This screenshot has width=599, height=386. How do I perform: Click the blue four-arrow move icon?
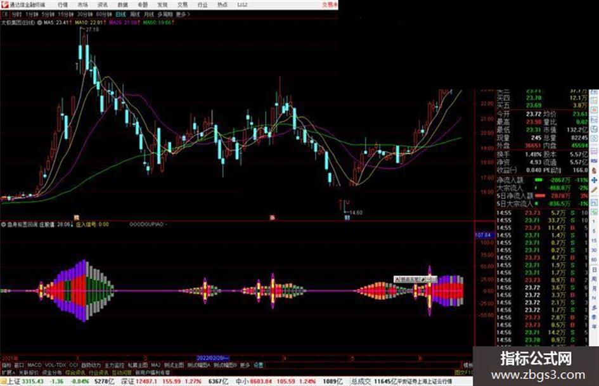595,179
